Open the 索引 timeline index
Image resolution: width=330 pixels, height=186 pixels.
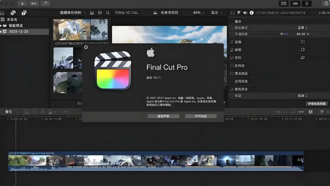coord(8,112)
